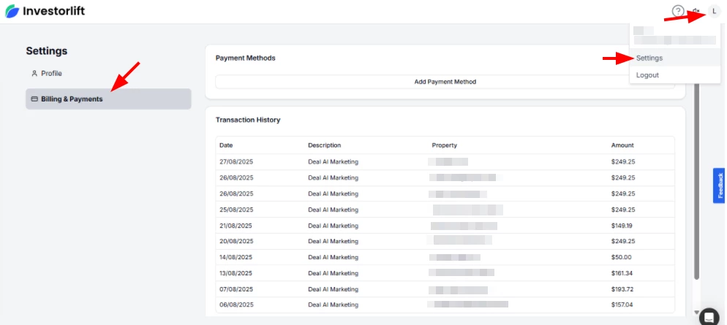Click the Payment Methods heading
Viewport: 727px width, 325px height.
(x=245, y=58)
